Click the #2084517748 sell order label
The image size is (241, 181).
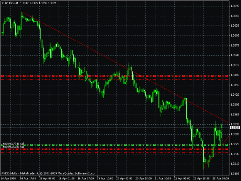(x=13, y=144)
